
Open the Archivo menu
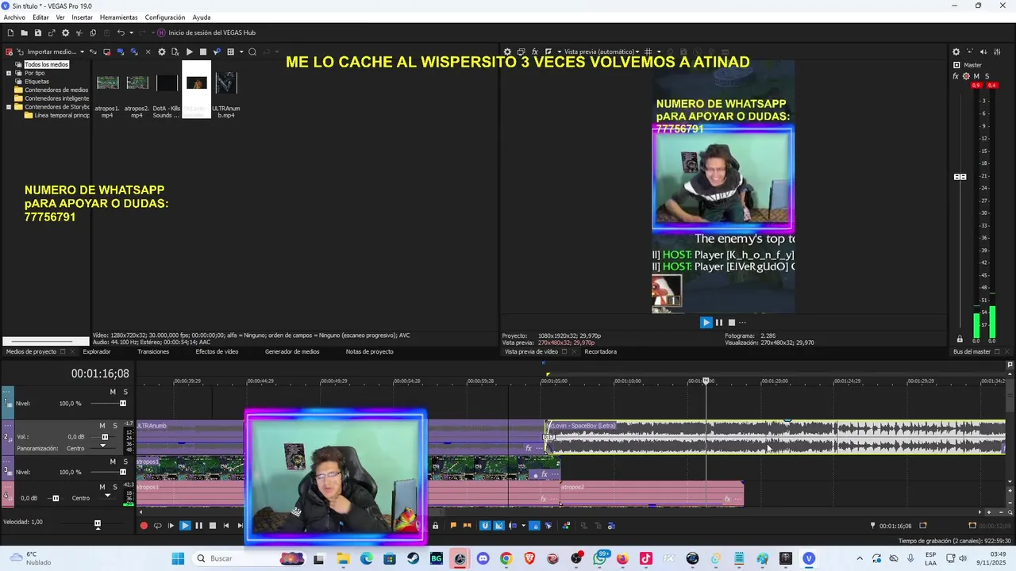coord(14,17)
